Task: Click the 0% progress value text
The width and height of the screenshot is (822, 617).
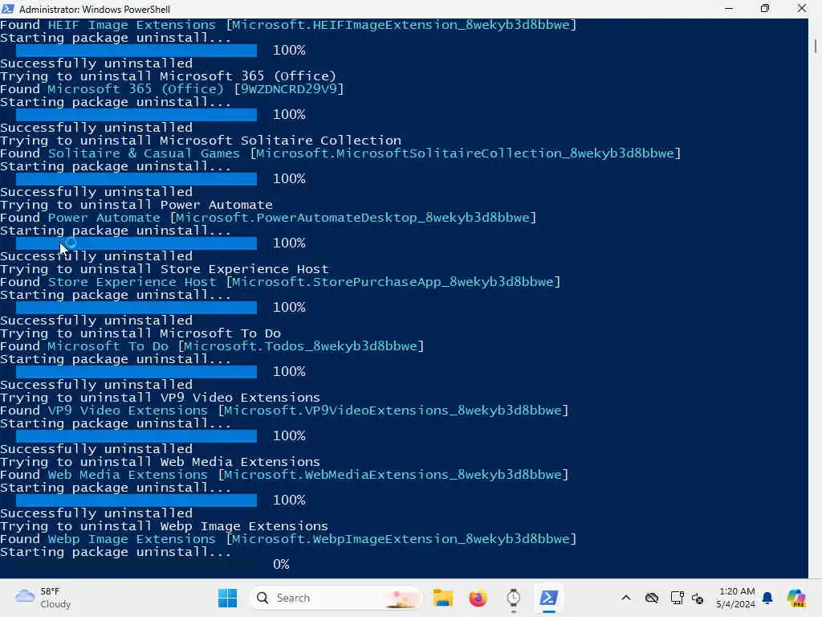Action: point(281,565)
